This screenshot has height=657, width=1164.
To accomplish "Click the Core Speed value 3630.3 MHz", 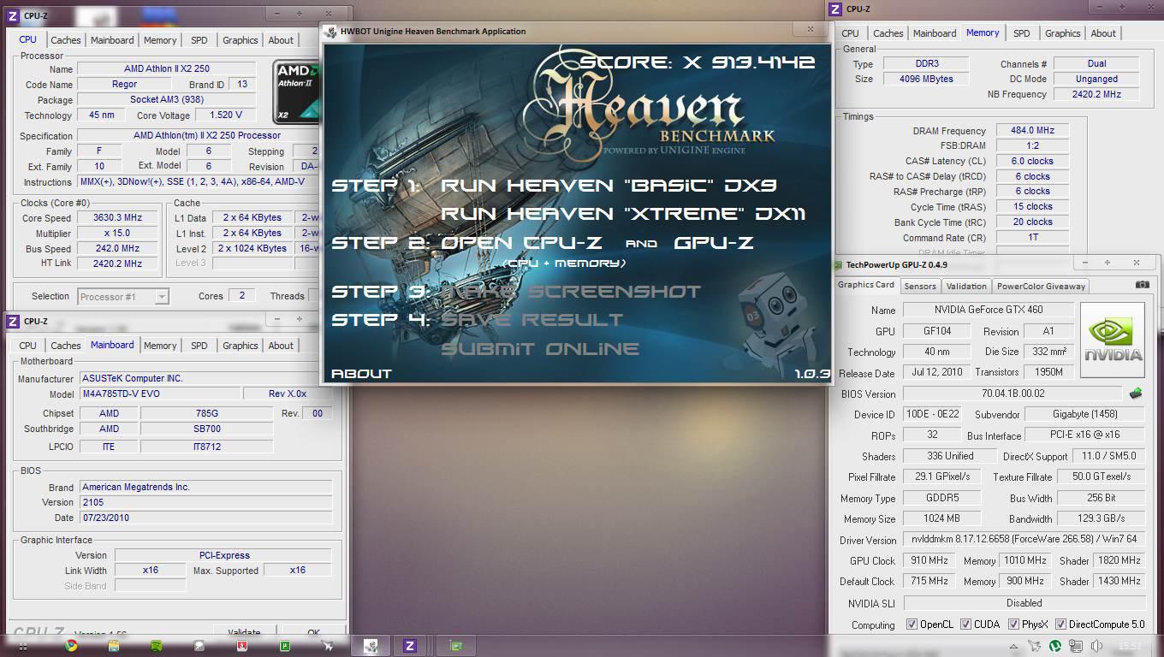I will click(117, 218).
